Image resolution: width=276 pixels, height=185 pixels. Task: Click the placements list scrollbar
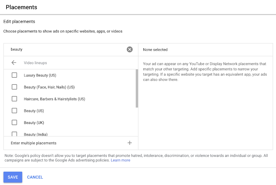pos(137,89)
